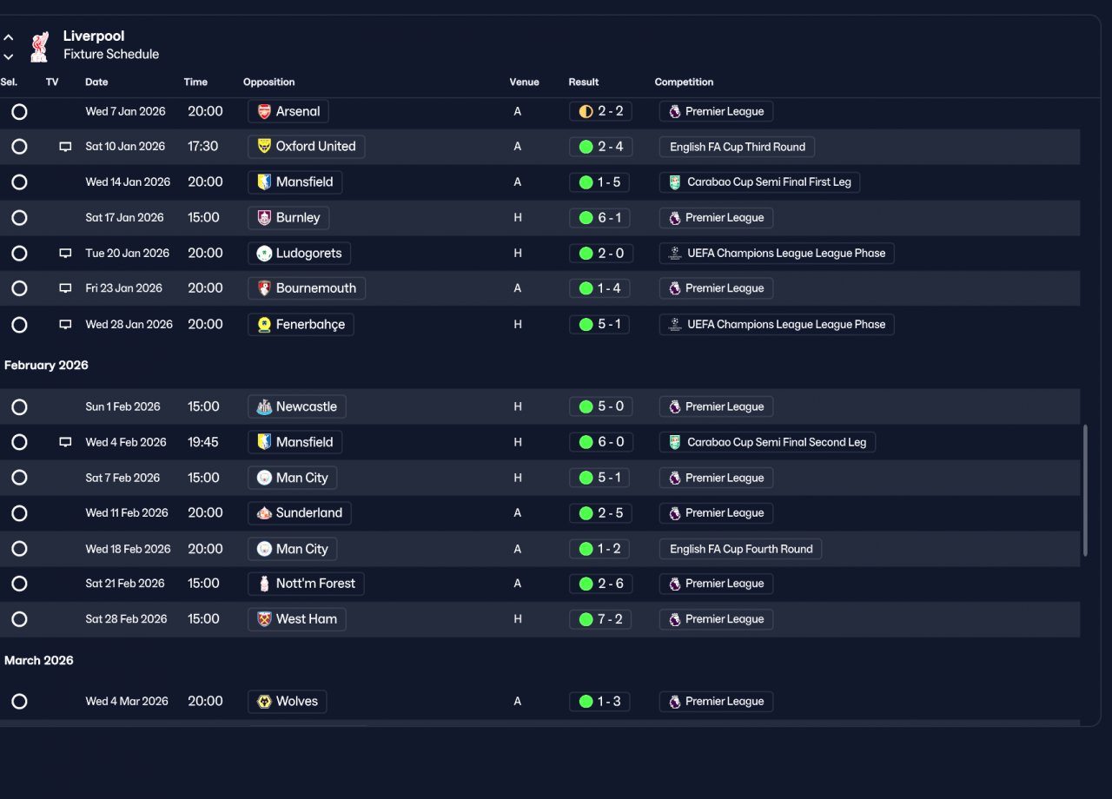Click the Man City badge on 18 Feb row
The width and height of the screenshot is (1112, 799).
tap(264, 549)
